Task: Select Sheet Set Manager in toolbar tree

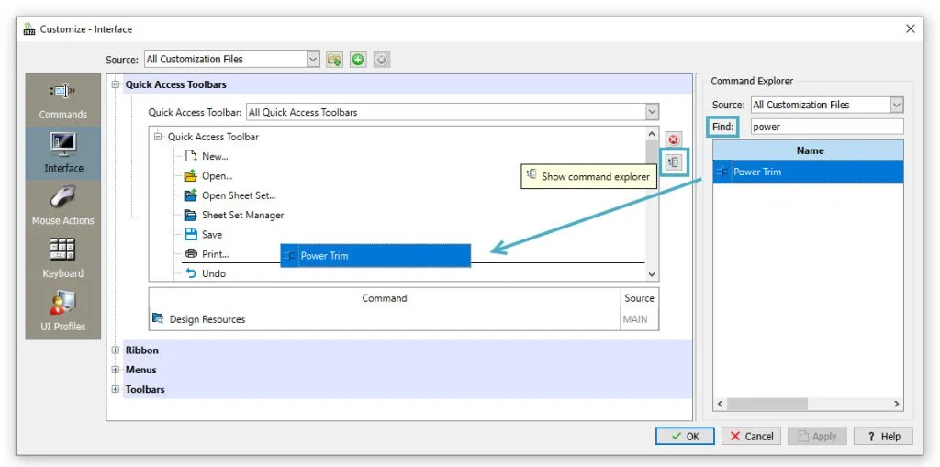Action: (x=242, y=215)
